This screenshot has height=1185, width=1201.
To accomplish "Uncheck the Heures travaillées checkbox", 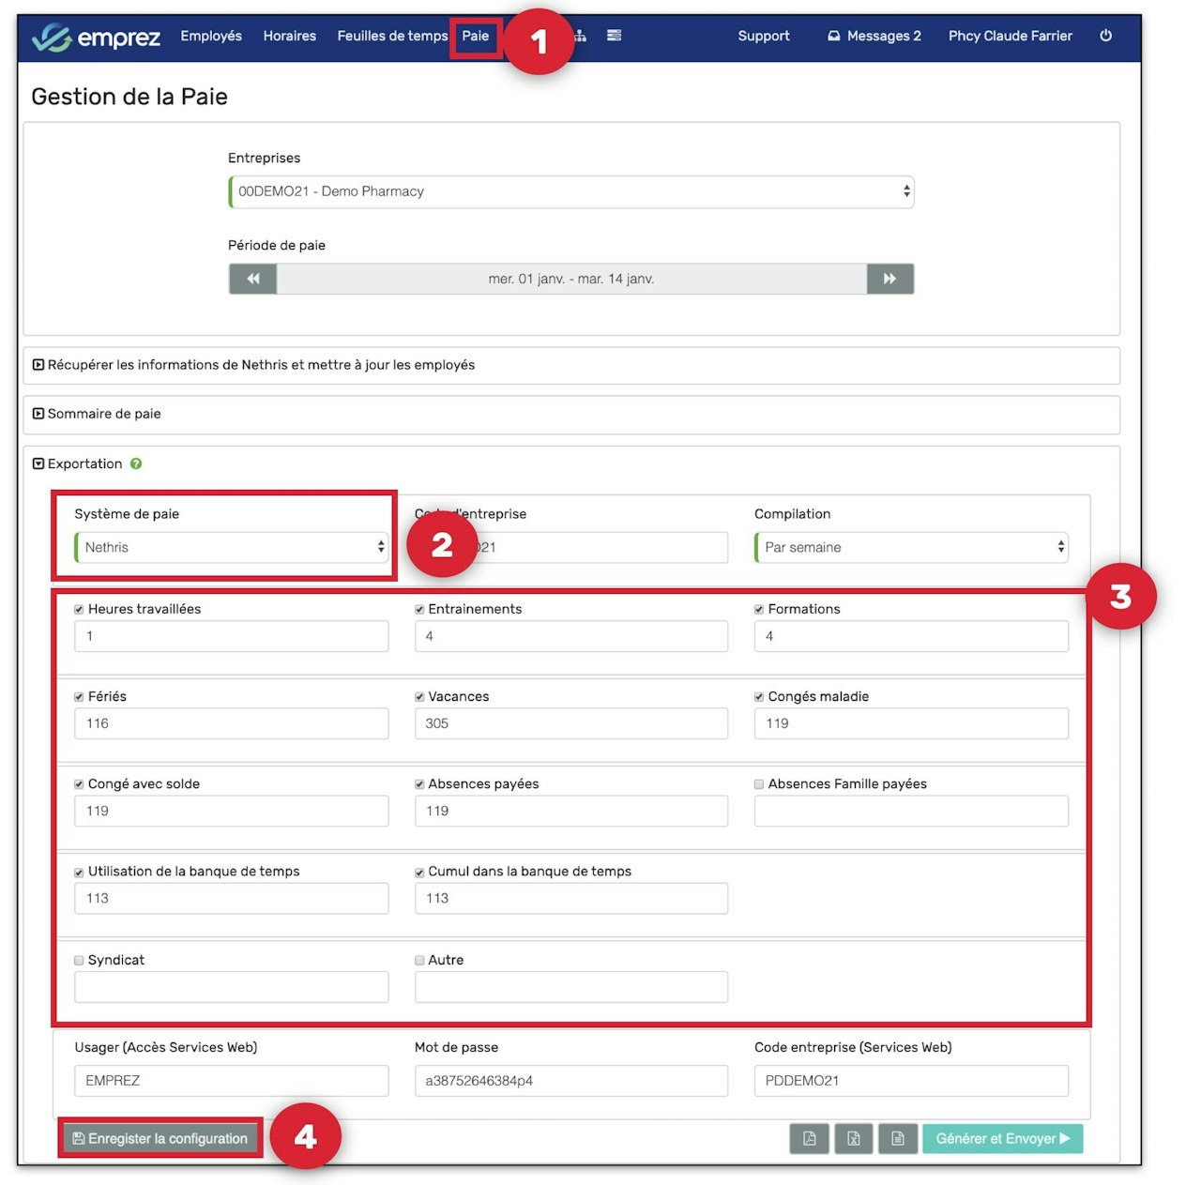I will pyautogui.click(x=79, y=610).
